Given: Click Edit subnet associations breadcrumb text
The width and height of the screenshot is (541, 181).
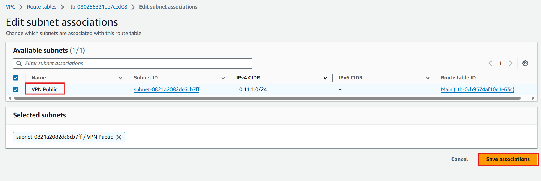Looking at the screenshot, I should tap(168, 7).
